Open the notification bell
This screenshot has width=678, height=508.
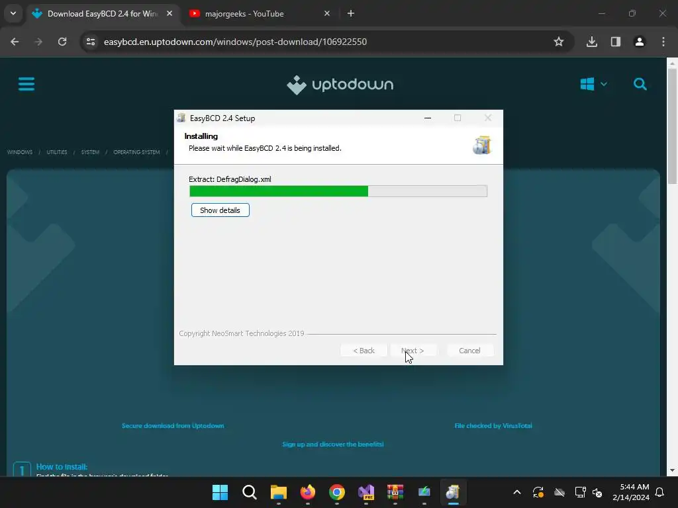660,492
